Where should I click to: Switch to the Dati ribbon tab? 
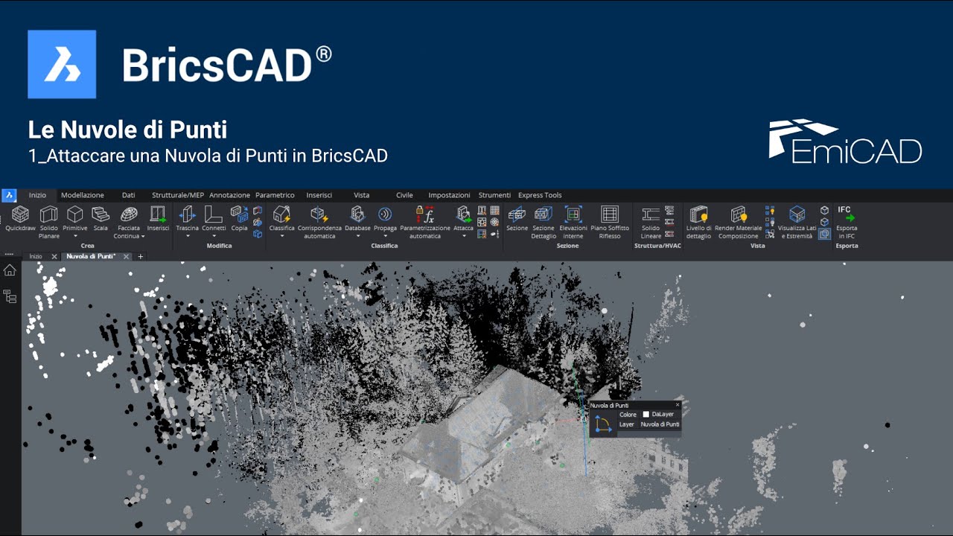tap(128, 195)
